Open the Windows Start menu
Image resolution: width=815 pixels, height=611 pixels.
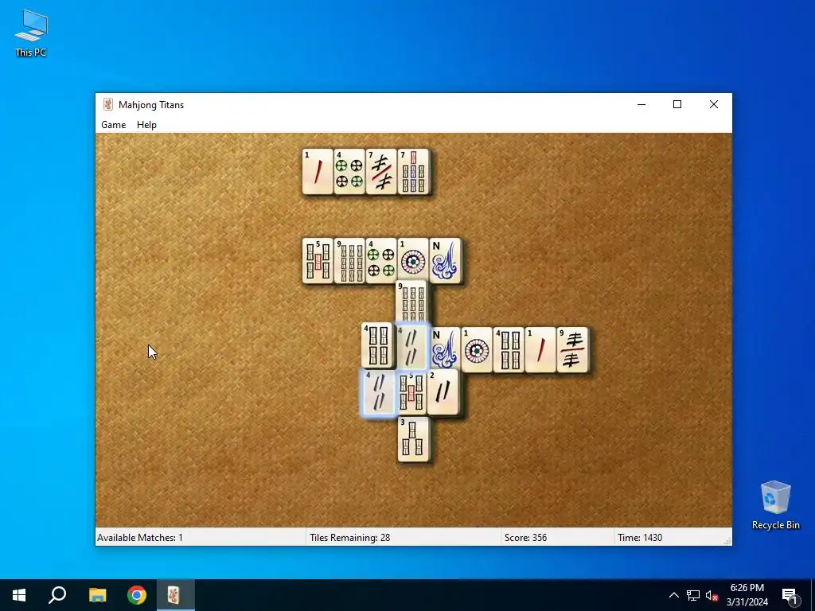click(x=19, y=595)
